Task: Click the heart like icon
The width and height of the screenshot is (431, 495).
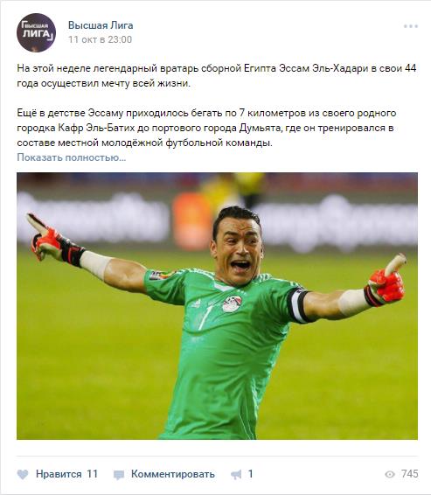Action: [x=23, y=474]
